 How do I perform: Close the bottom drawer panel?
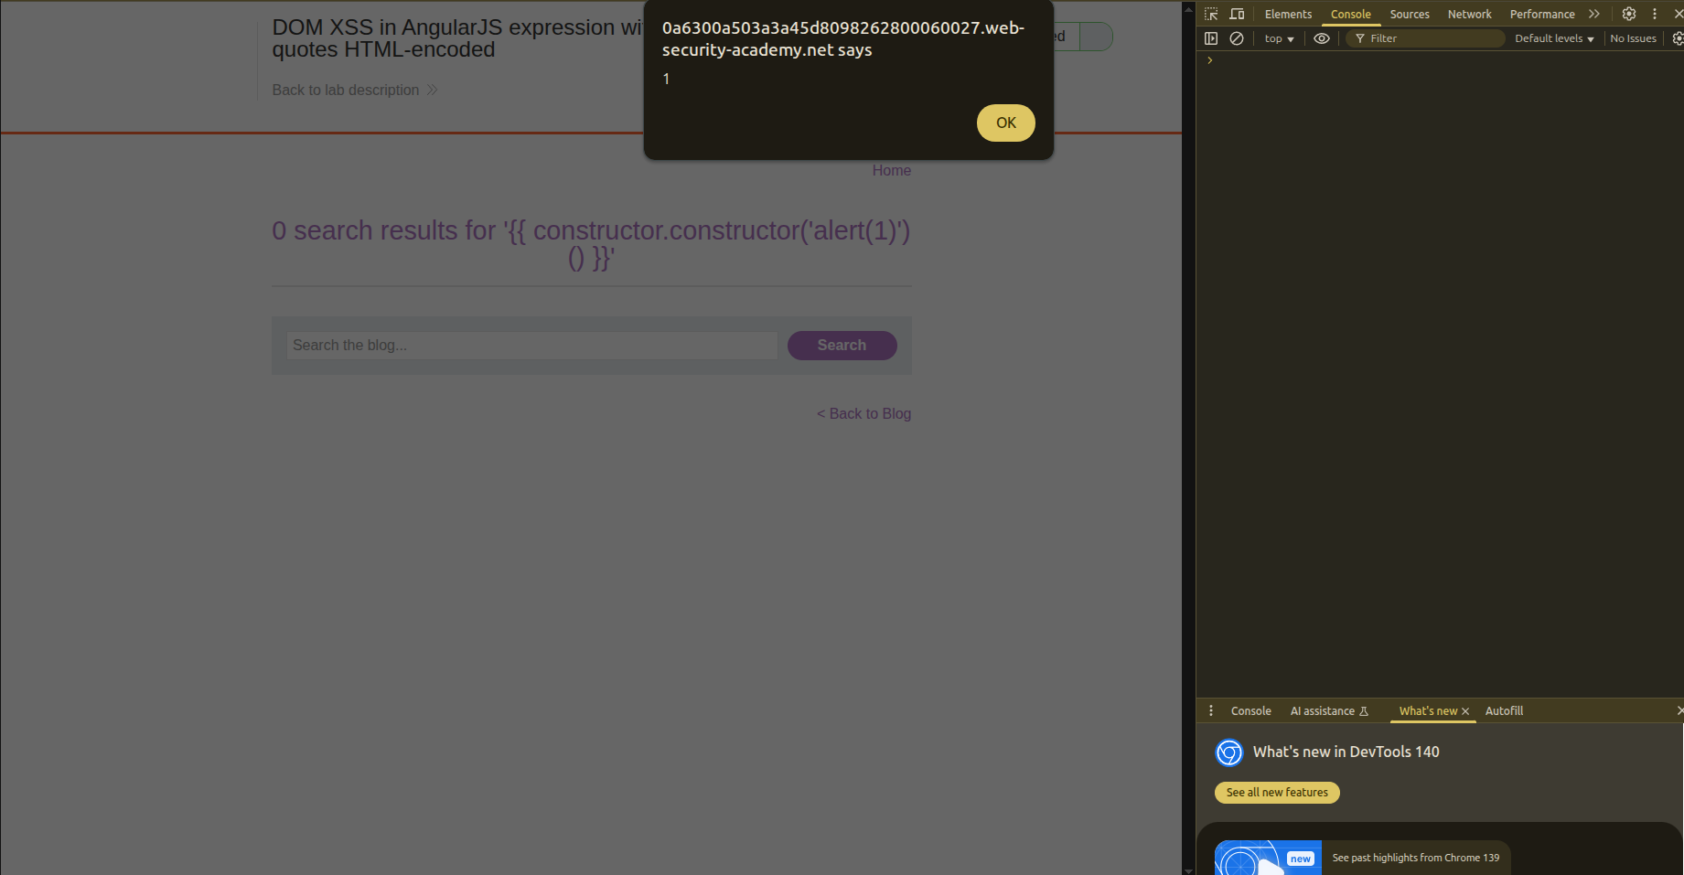coord(1679,710)
